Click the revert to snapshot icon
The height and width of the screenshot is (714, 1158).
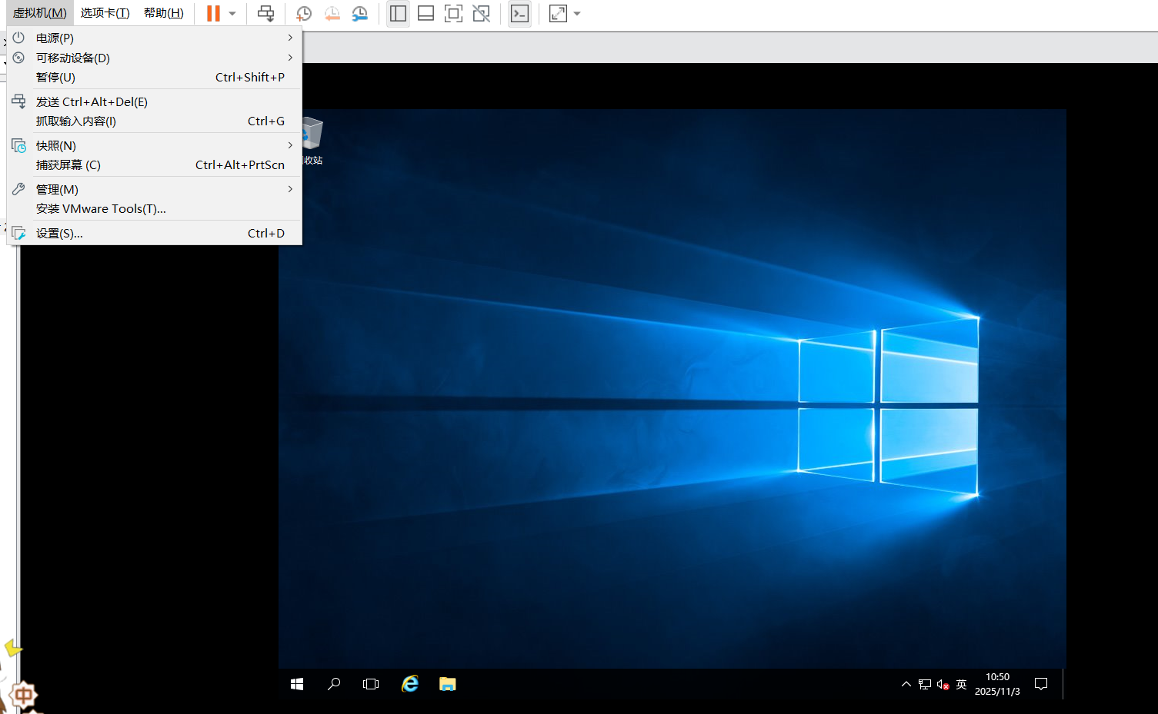[332, 13]
